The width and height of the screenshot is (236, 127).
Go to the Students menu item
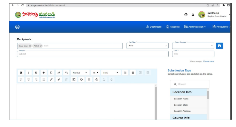click(173, 27)
